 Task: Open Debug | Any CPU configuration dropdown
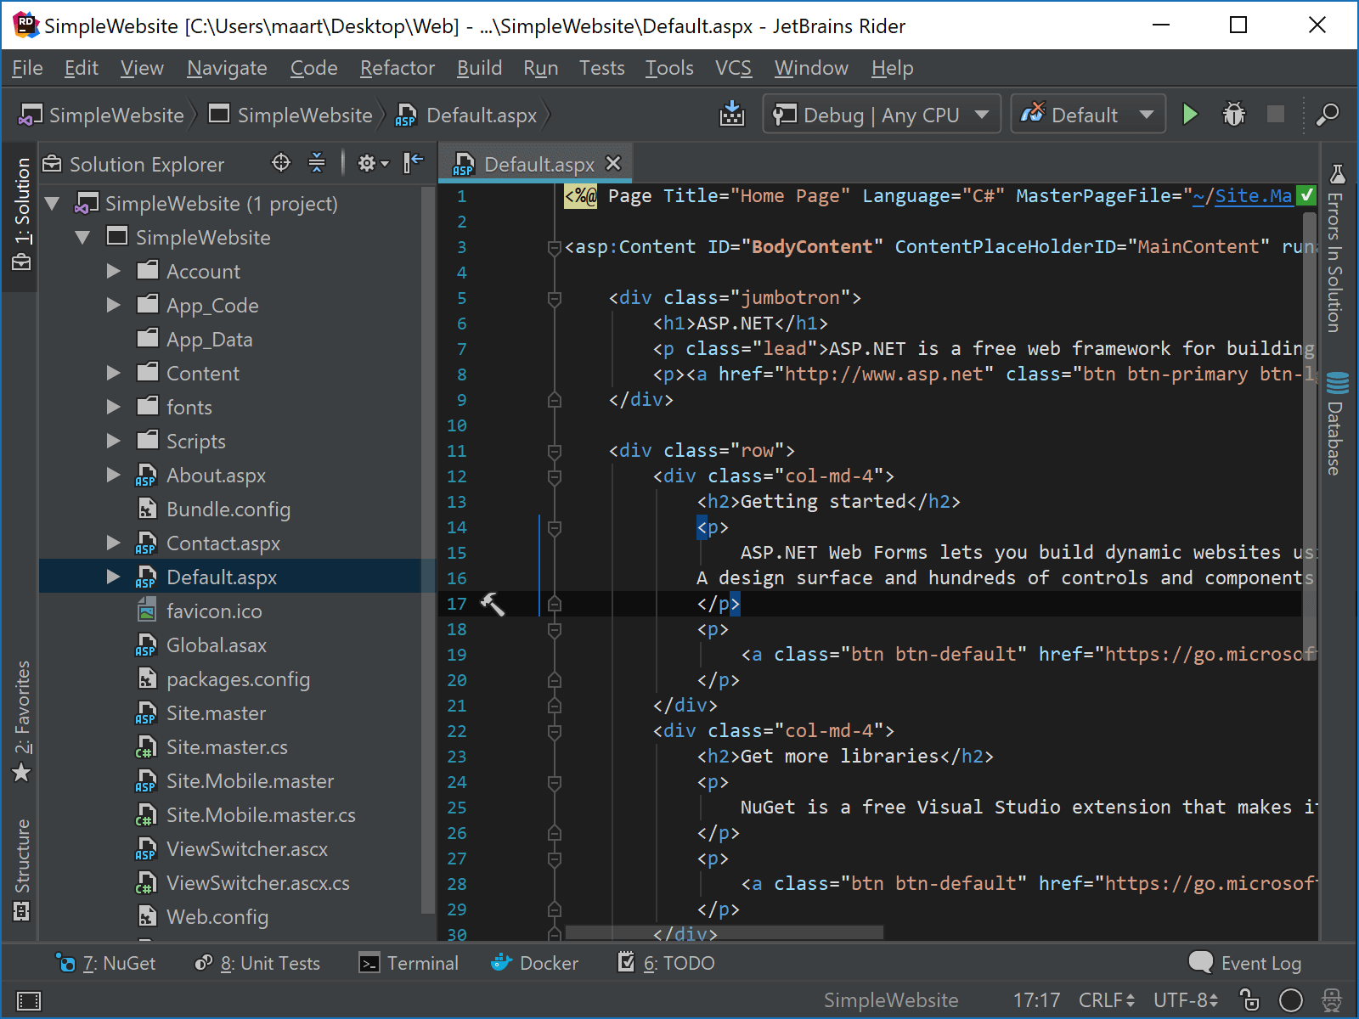882,114
